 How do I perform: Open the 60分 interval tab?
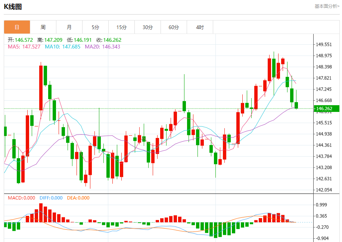(x=174, y=27)
